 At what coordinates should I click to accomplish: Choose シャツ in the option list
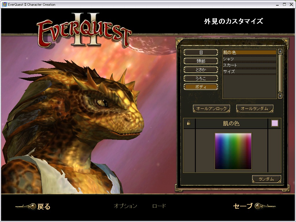point(250,59)
